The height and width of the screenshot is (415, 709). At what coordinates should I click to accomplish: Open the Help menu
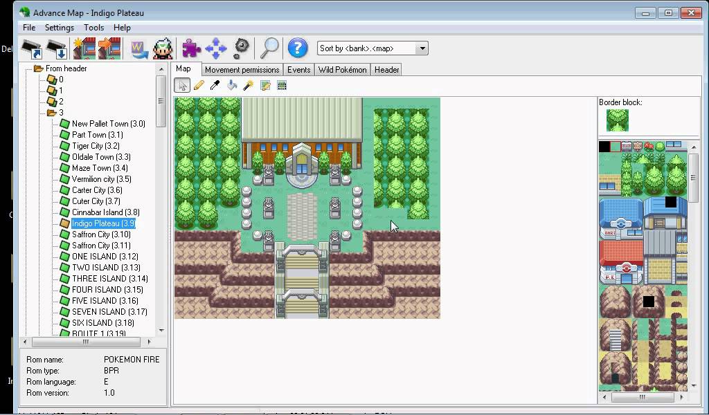click(x=122, y=28)
